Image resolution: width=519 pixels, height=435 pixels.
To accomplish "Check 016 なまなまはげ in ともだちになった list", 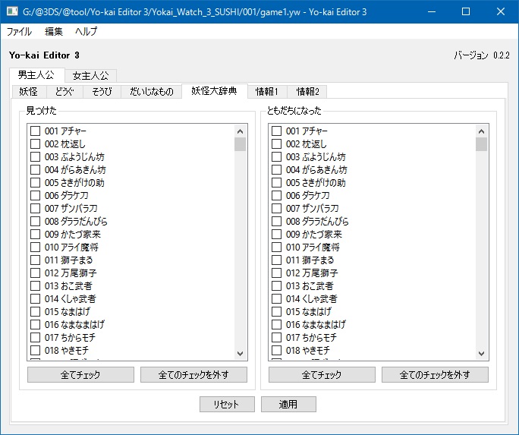I will [x=276, y=324].
